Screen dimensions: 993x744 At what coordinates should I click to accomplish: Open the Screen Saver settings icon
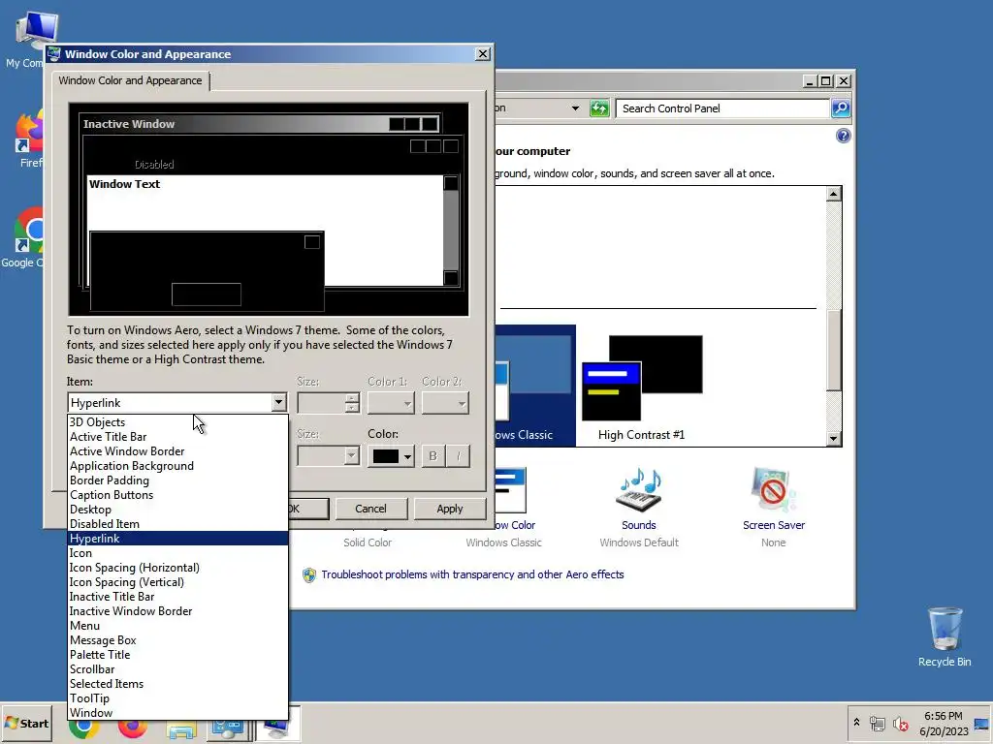click(773, 491)
